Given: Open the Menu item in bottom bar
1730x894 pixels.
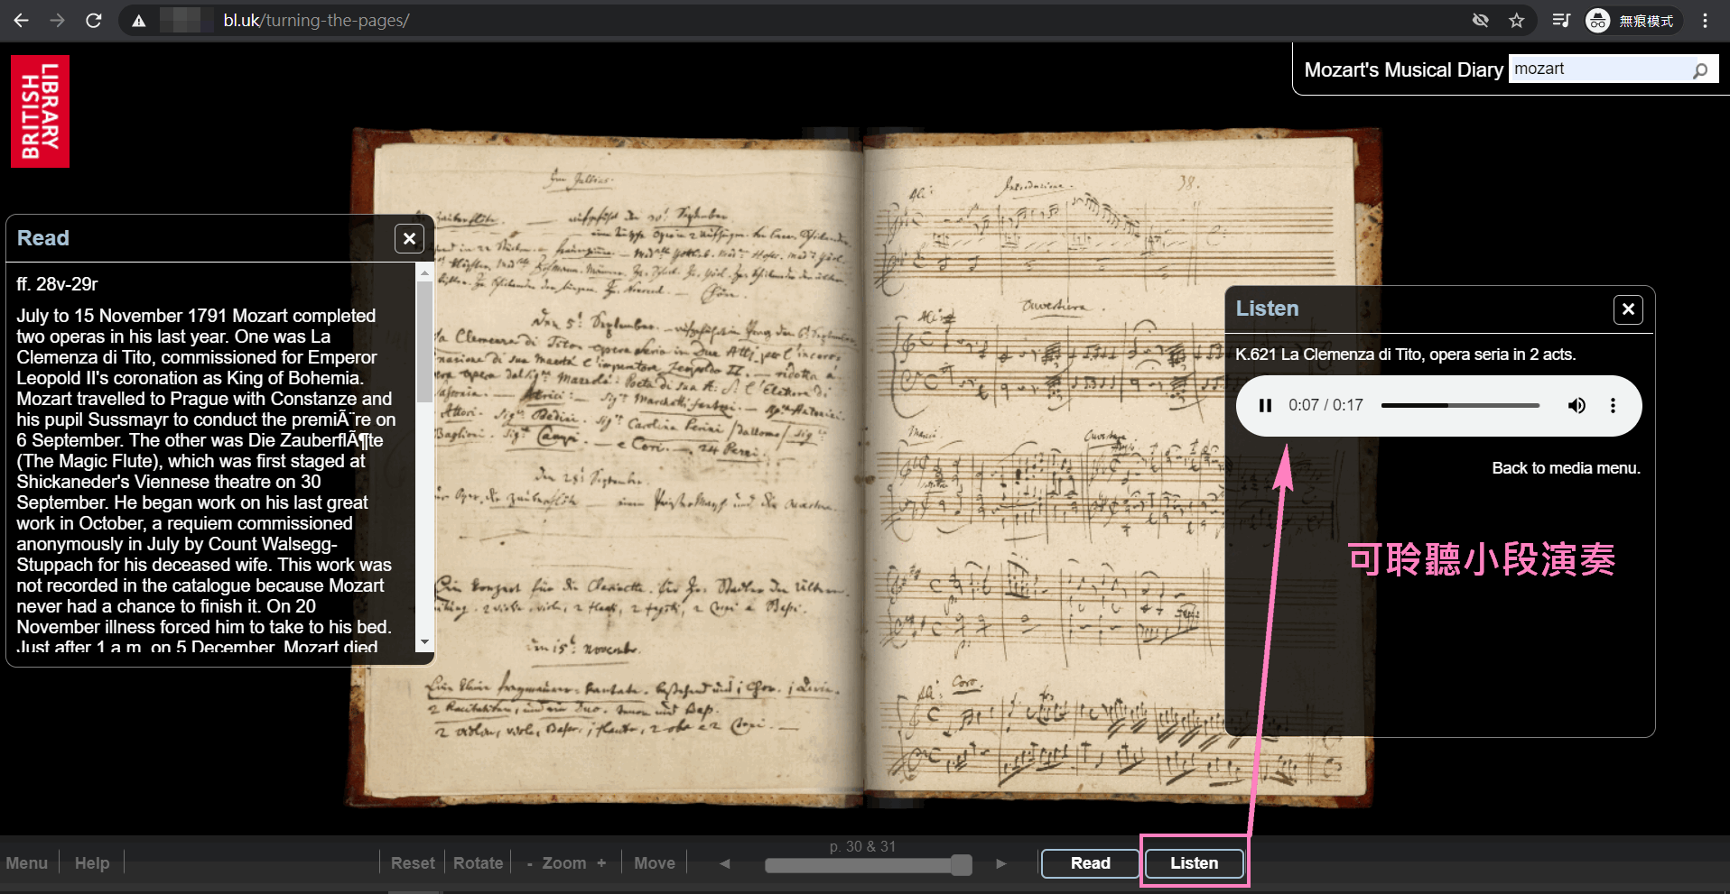Looking at the screenshot, I should [27, 862].
